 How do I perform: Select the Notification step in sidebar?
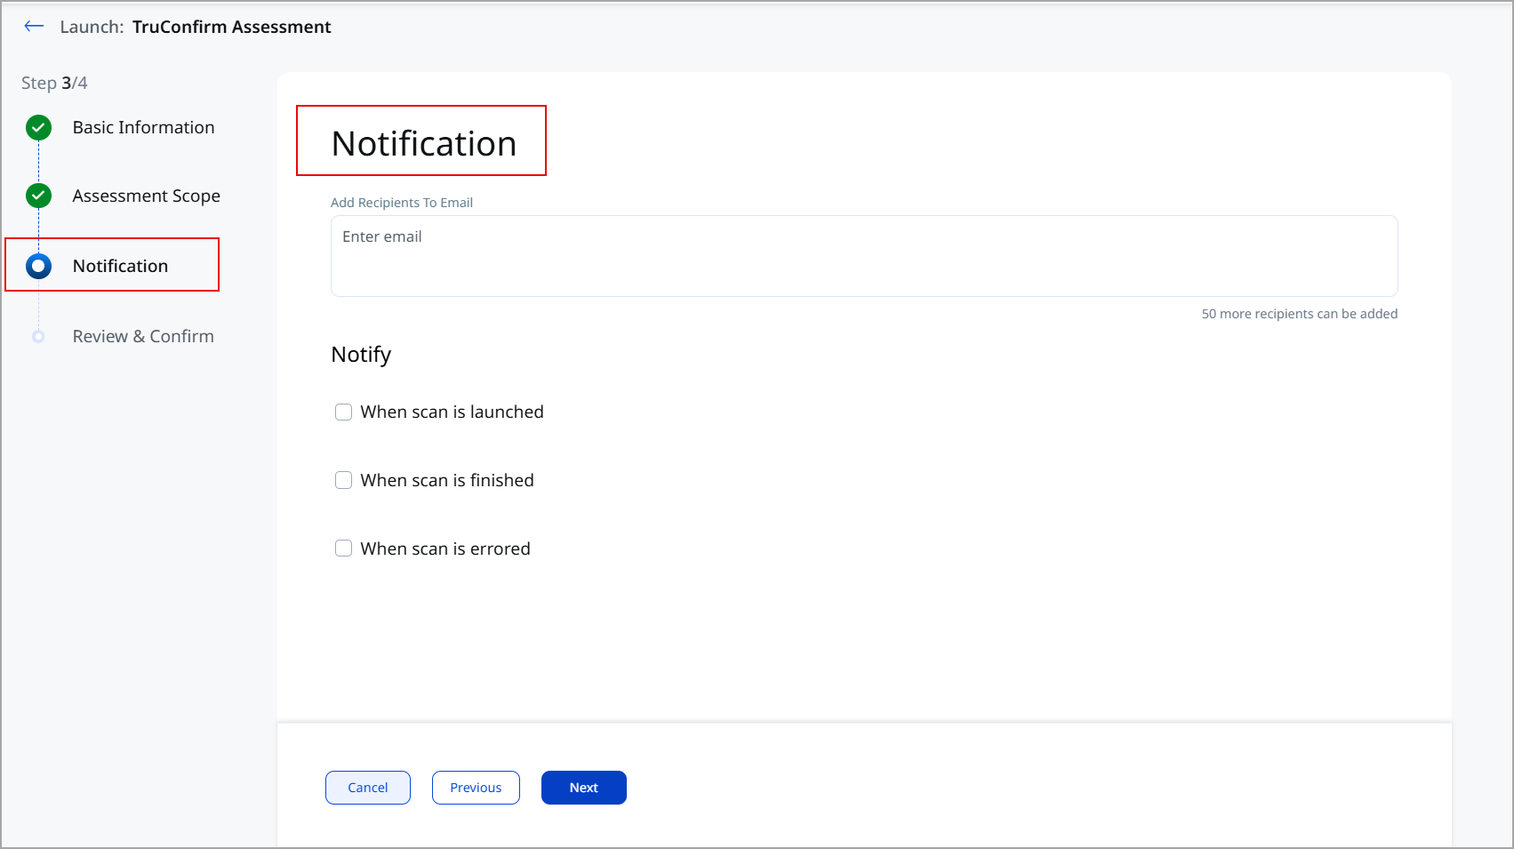point(120,266)
